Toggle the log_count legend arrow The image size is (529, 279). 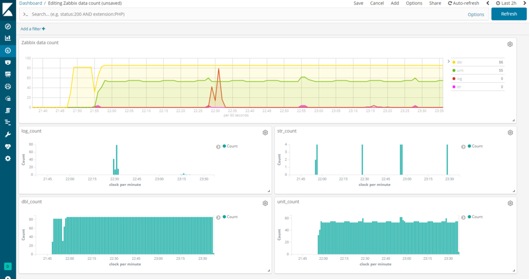tap(219, 146)
